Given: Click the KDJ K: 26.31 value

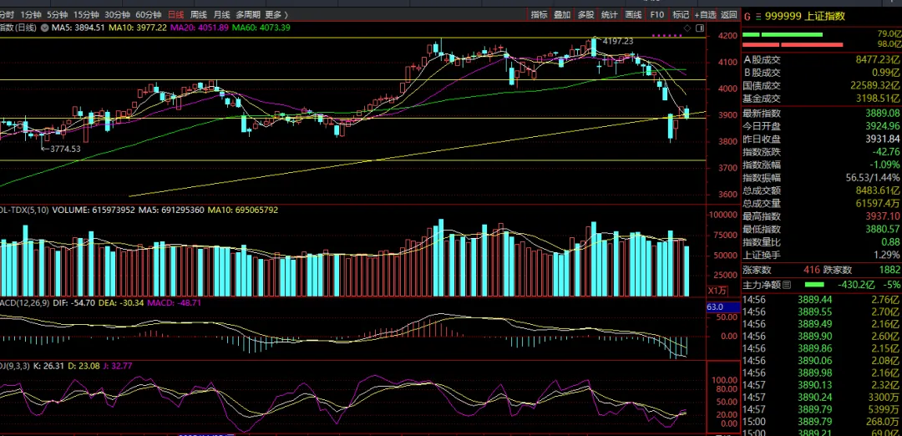Looking at the screenshot, I should coord(48,366).
